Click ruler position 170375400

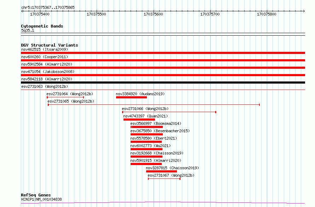pyautogui.click(x=40, y=14)
